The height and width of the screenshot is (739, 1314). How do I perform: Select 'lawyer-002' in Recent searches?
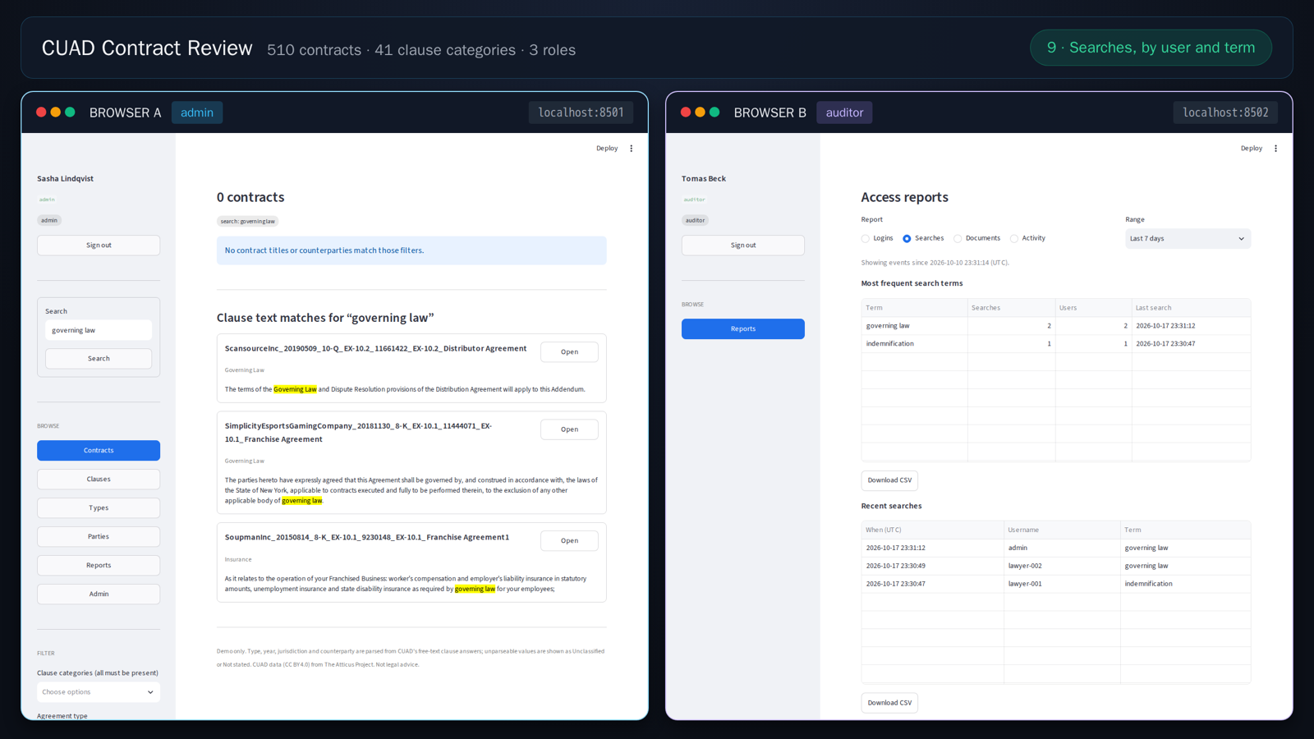(1025, 566)
